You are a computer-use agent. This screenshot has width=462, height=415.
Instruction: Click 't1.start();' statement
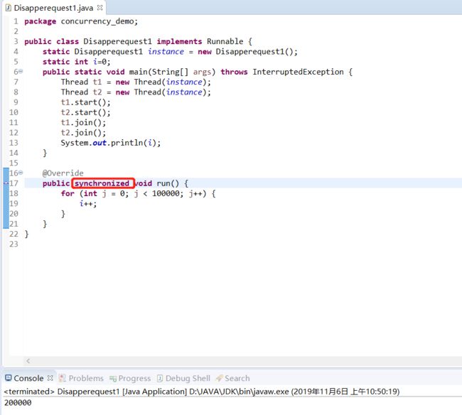click(85, 102)
